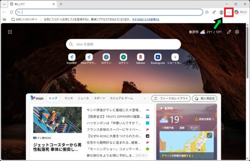Click the 個人用設定 button
The image size is (250, 161).
pos(205,98)
